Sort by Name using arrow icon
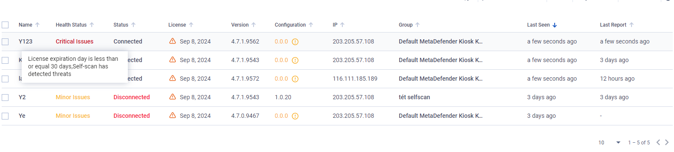 coord(37,25)
